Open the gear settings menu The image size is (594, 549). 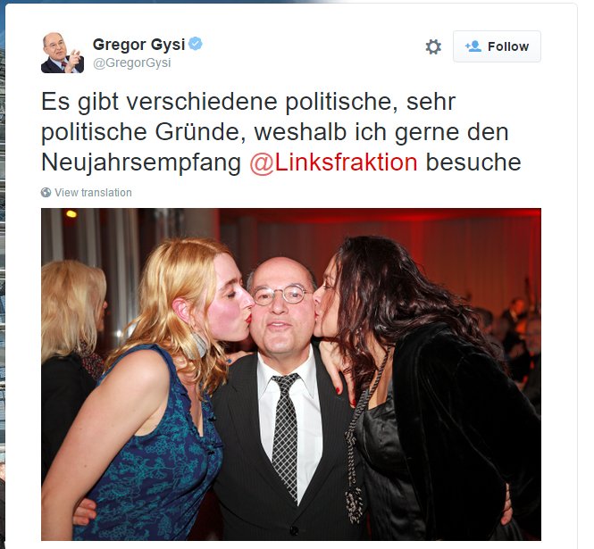[433, 47]
